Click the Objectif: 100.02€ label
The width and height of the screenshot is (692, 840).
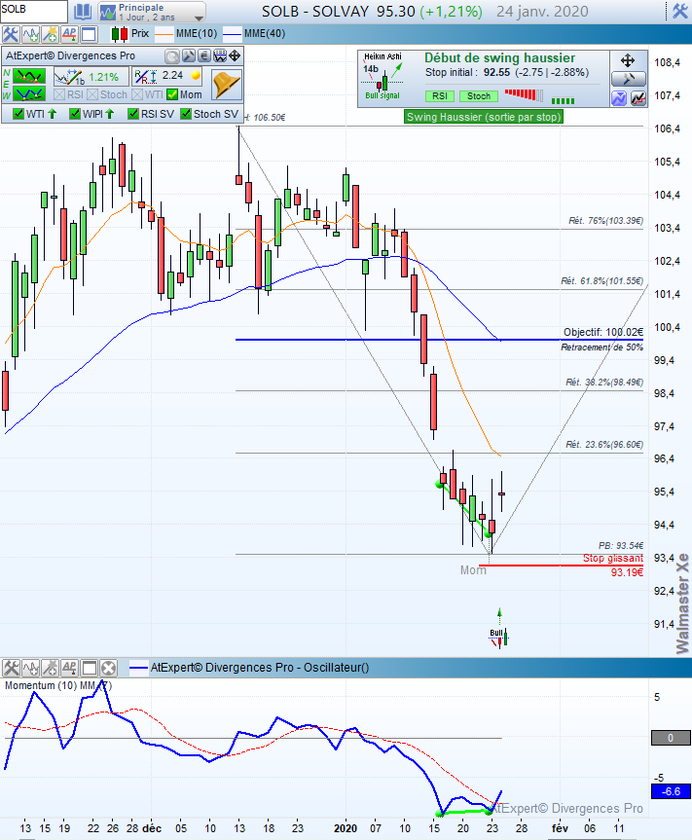click(603, 332)
